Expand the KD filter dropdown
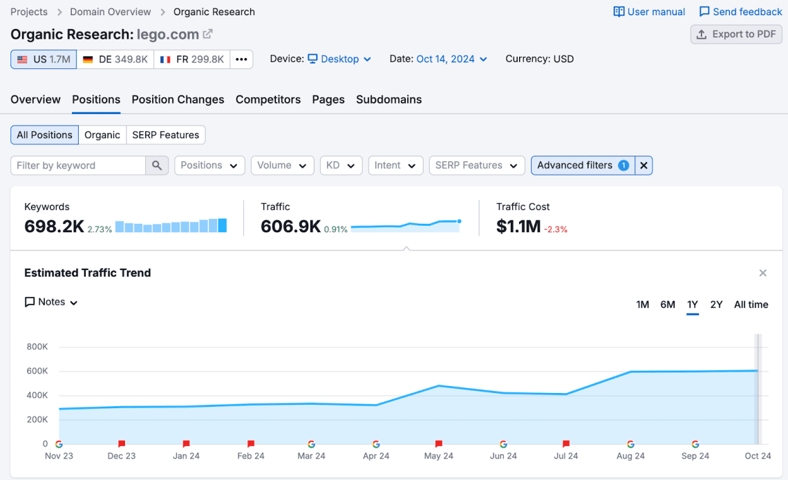This screenshot has width=788, height=480. pyautogui.click(x=341, y=165)
